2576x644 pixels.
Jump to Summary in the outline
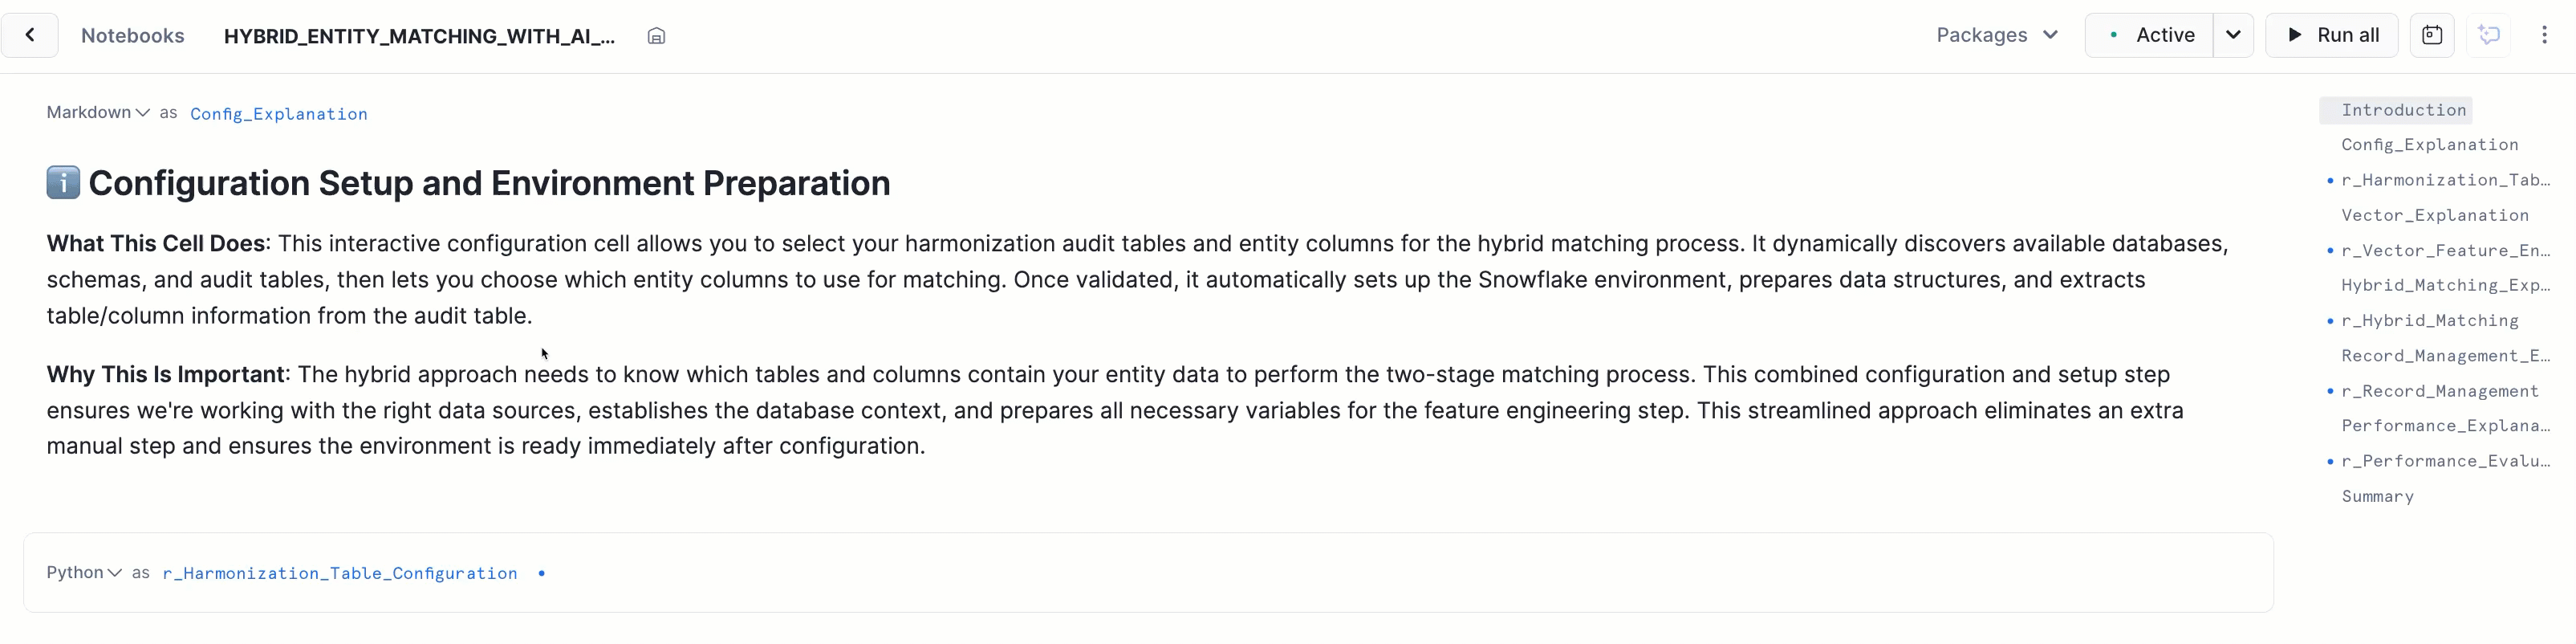pyautogui.click(x=2377, y=496)
